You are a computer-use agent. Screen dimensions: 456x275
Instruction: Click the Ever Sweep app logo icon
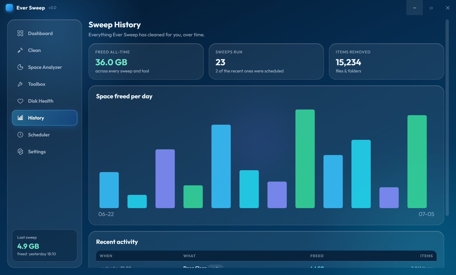point(9,8)
